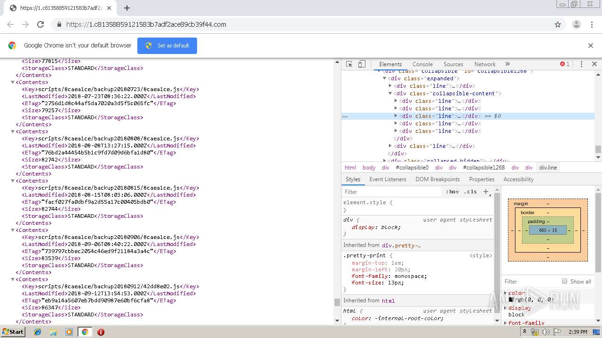Collapse the div class="expanded" node
Screen dimensions: 602x338
pyautogui.click(x=384, y=78)
